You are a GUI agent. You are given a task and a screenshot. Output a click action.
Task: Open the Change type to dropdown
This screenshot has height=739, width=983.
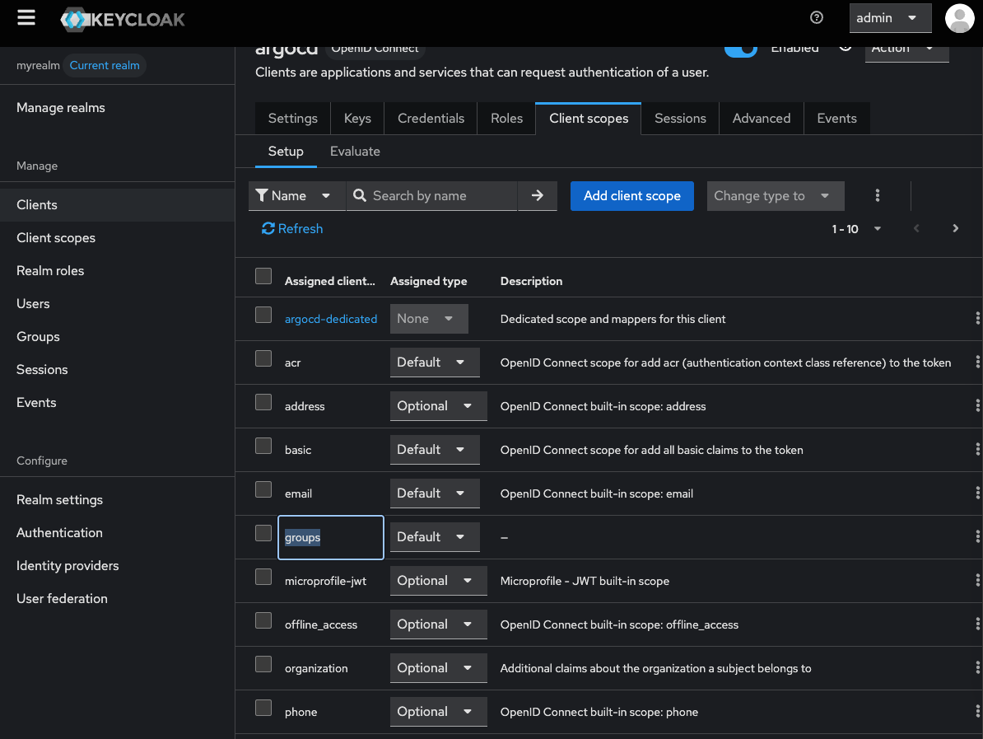click(775, 196)
